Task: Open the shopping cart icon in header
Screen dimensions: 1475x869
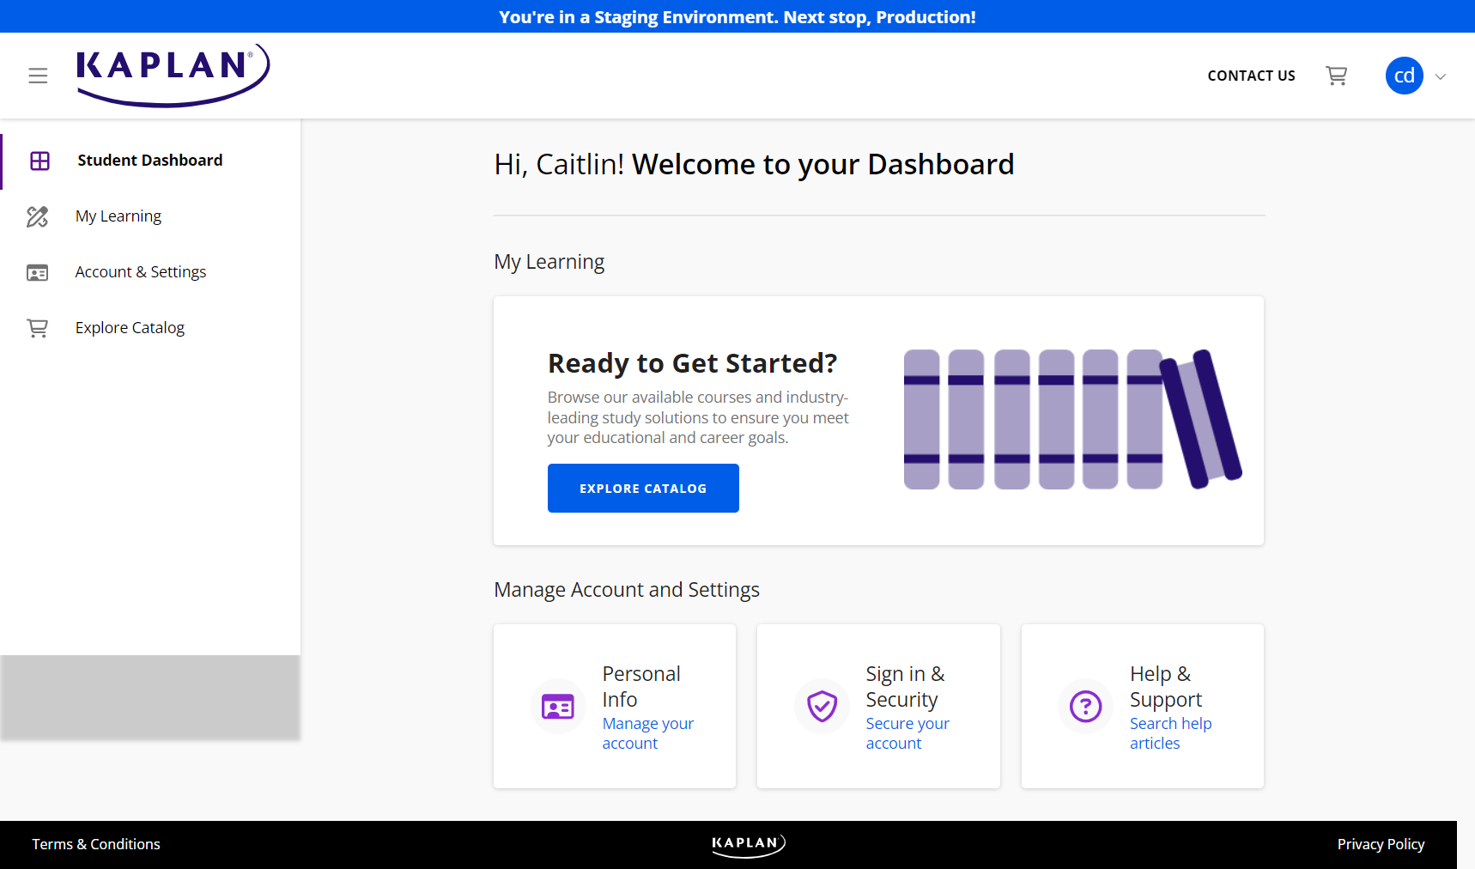Action: tap(1336, 76)
